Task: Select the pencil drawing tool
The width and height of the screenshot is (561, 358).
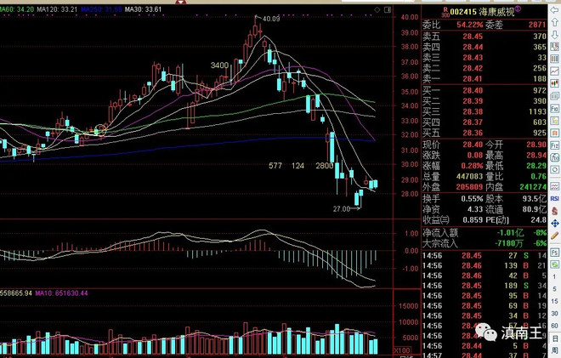Action: coord(554,236)
